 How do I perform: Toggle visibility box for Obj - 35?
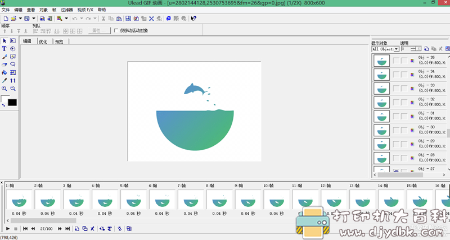[x=396, y=61]
